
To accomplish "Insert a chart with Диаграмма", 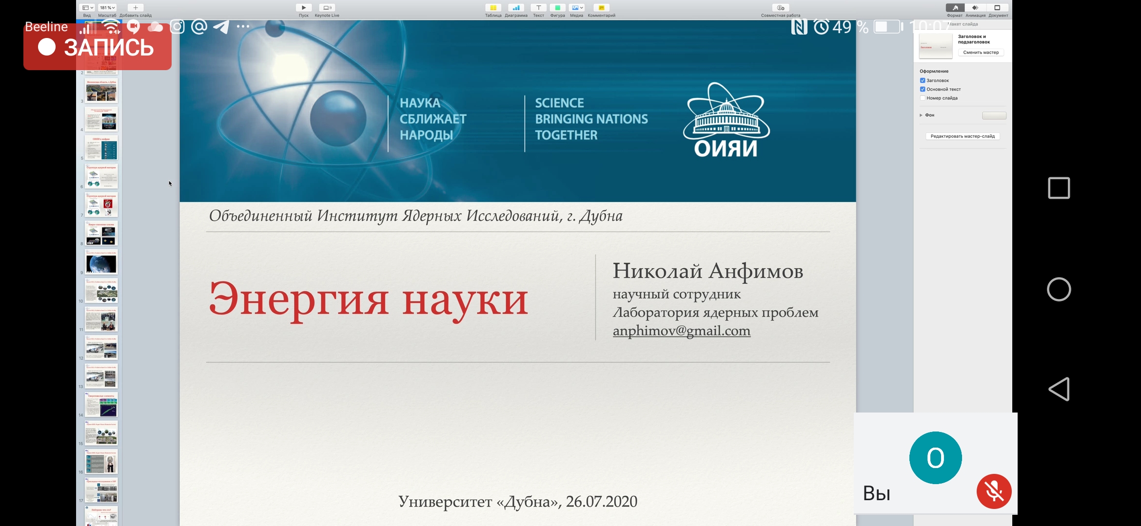I will 516,8.
